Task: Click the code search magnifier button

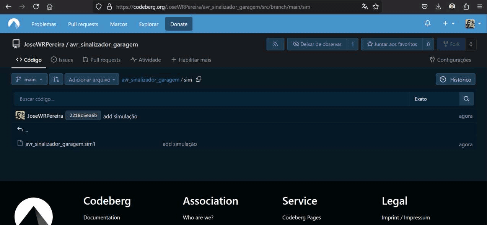Action: tap(466, 99)
